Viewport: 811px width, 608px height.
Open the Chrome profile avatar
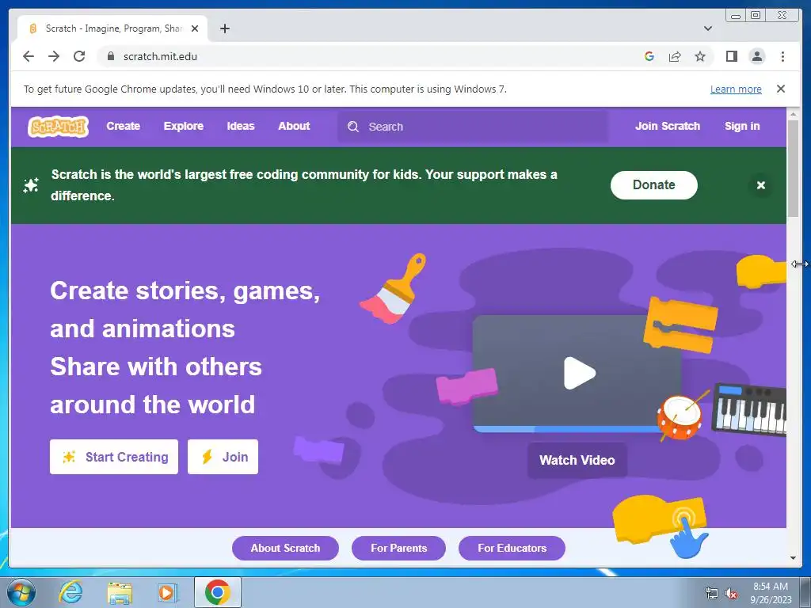pos(756,56)
